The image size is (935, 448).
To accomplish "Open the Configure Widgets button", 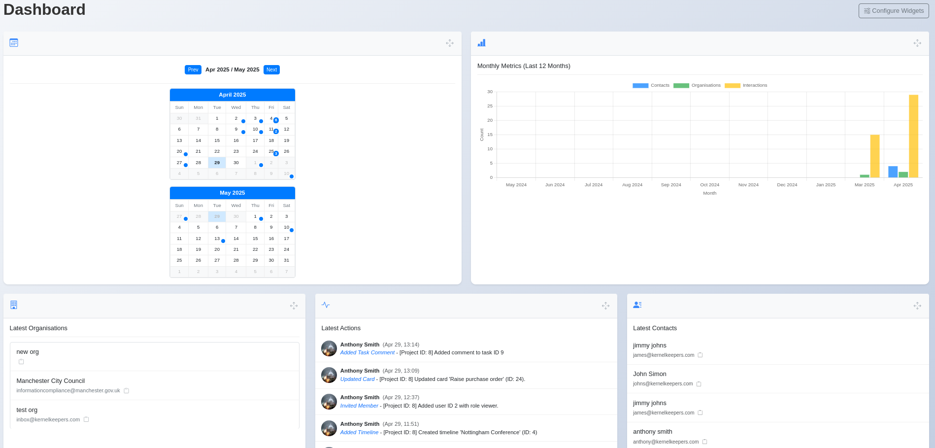I will click(894, 11).
